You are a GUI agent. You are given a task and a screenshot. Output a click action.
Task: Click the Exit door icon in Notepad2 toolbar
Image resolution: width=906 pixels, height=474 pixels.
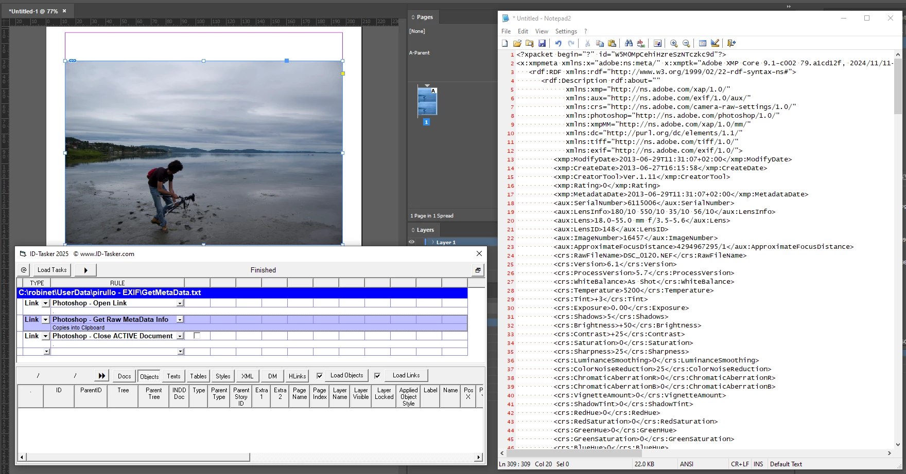click(731, 43)
